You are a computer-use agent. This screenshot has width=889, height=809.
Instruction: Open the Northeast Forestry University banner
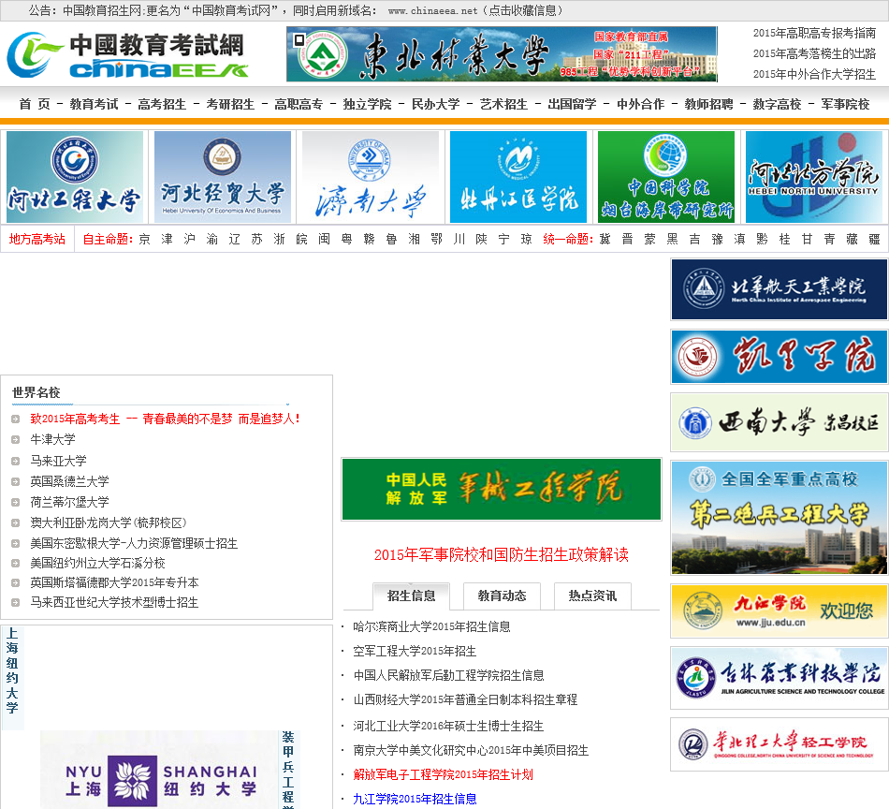[x=502, y=54]
